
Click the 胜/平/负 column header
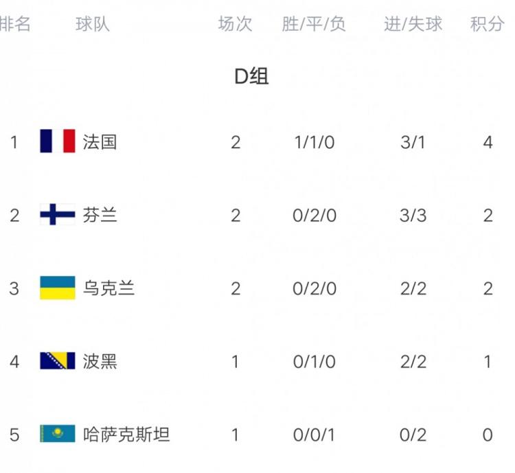click(x=314, y=25)
